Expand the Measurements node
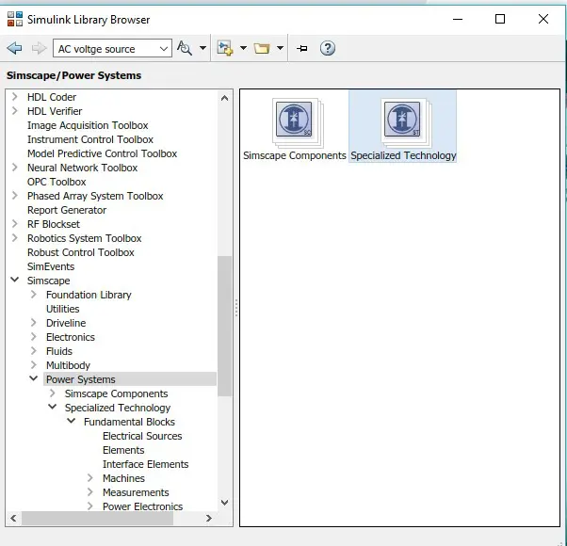567x546 pixels. [89, 491]
